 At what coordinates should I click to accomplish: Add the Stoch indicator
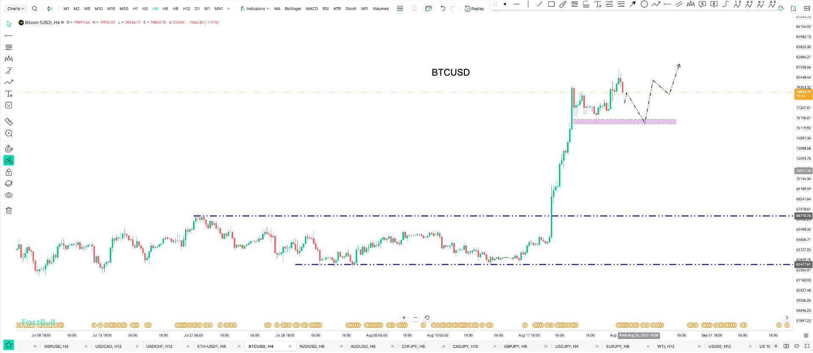(x=351, y=8)
